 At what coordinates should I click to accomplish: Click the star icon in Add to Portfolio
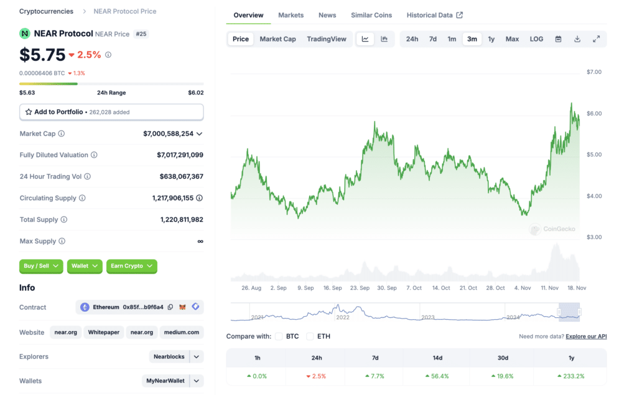(x=29, y=112)
